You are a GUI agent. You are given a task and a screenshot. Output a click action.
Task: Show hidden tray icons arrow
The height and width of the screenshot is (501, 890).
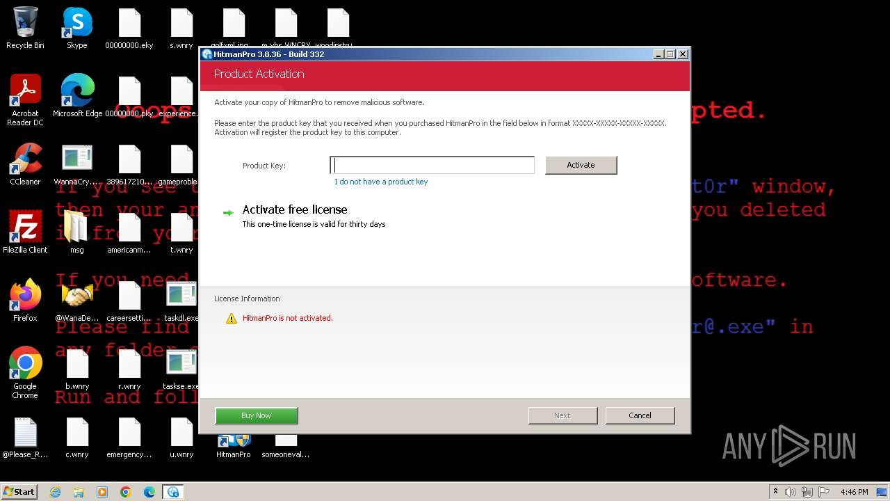[x=775, y=492]
